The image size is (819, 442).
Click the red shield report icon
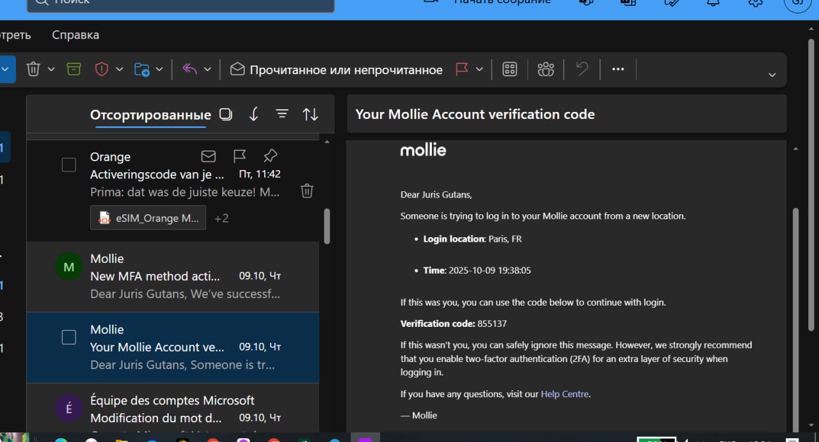pos(102,69)
